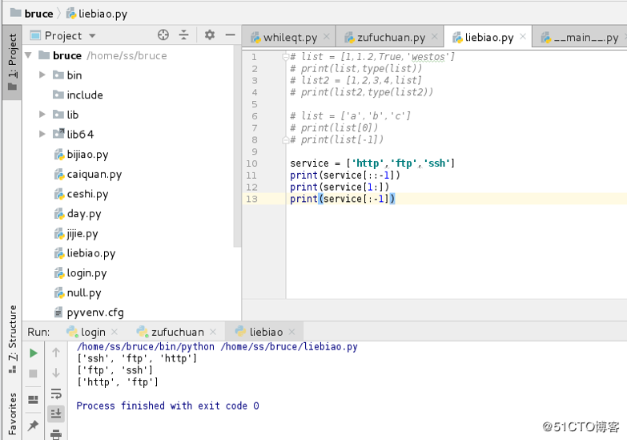This screenshot has width=627, height=440.
Task: Toggle soft-wrap icon in Run console
Action: click(x=56, y=394)
